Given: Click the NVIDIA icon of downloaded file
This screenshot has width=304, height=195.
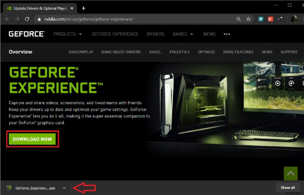Looking at the screenshot, I should click(9, 188).
